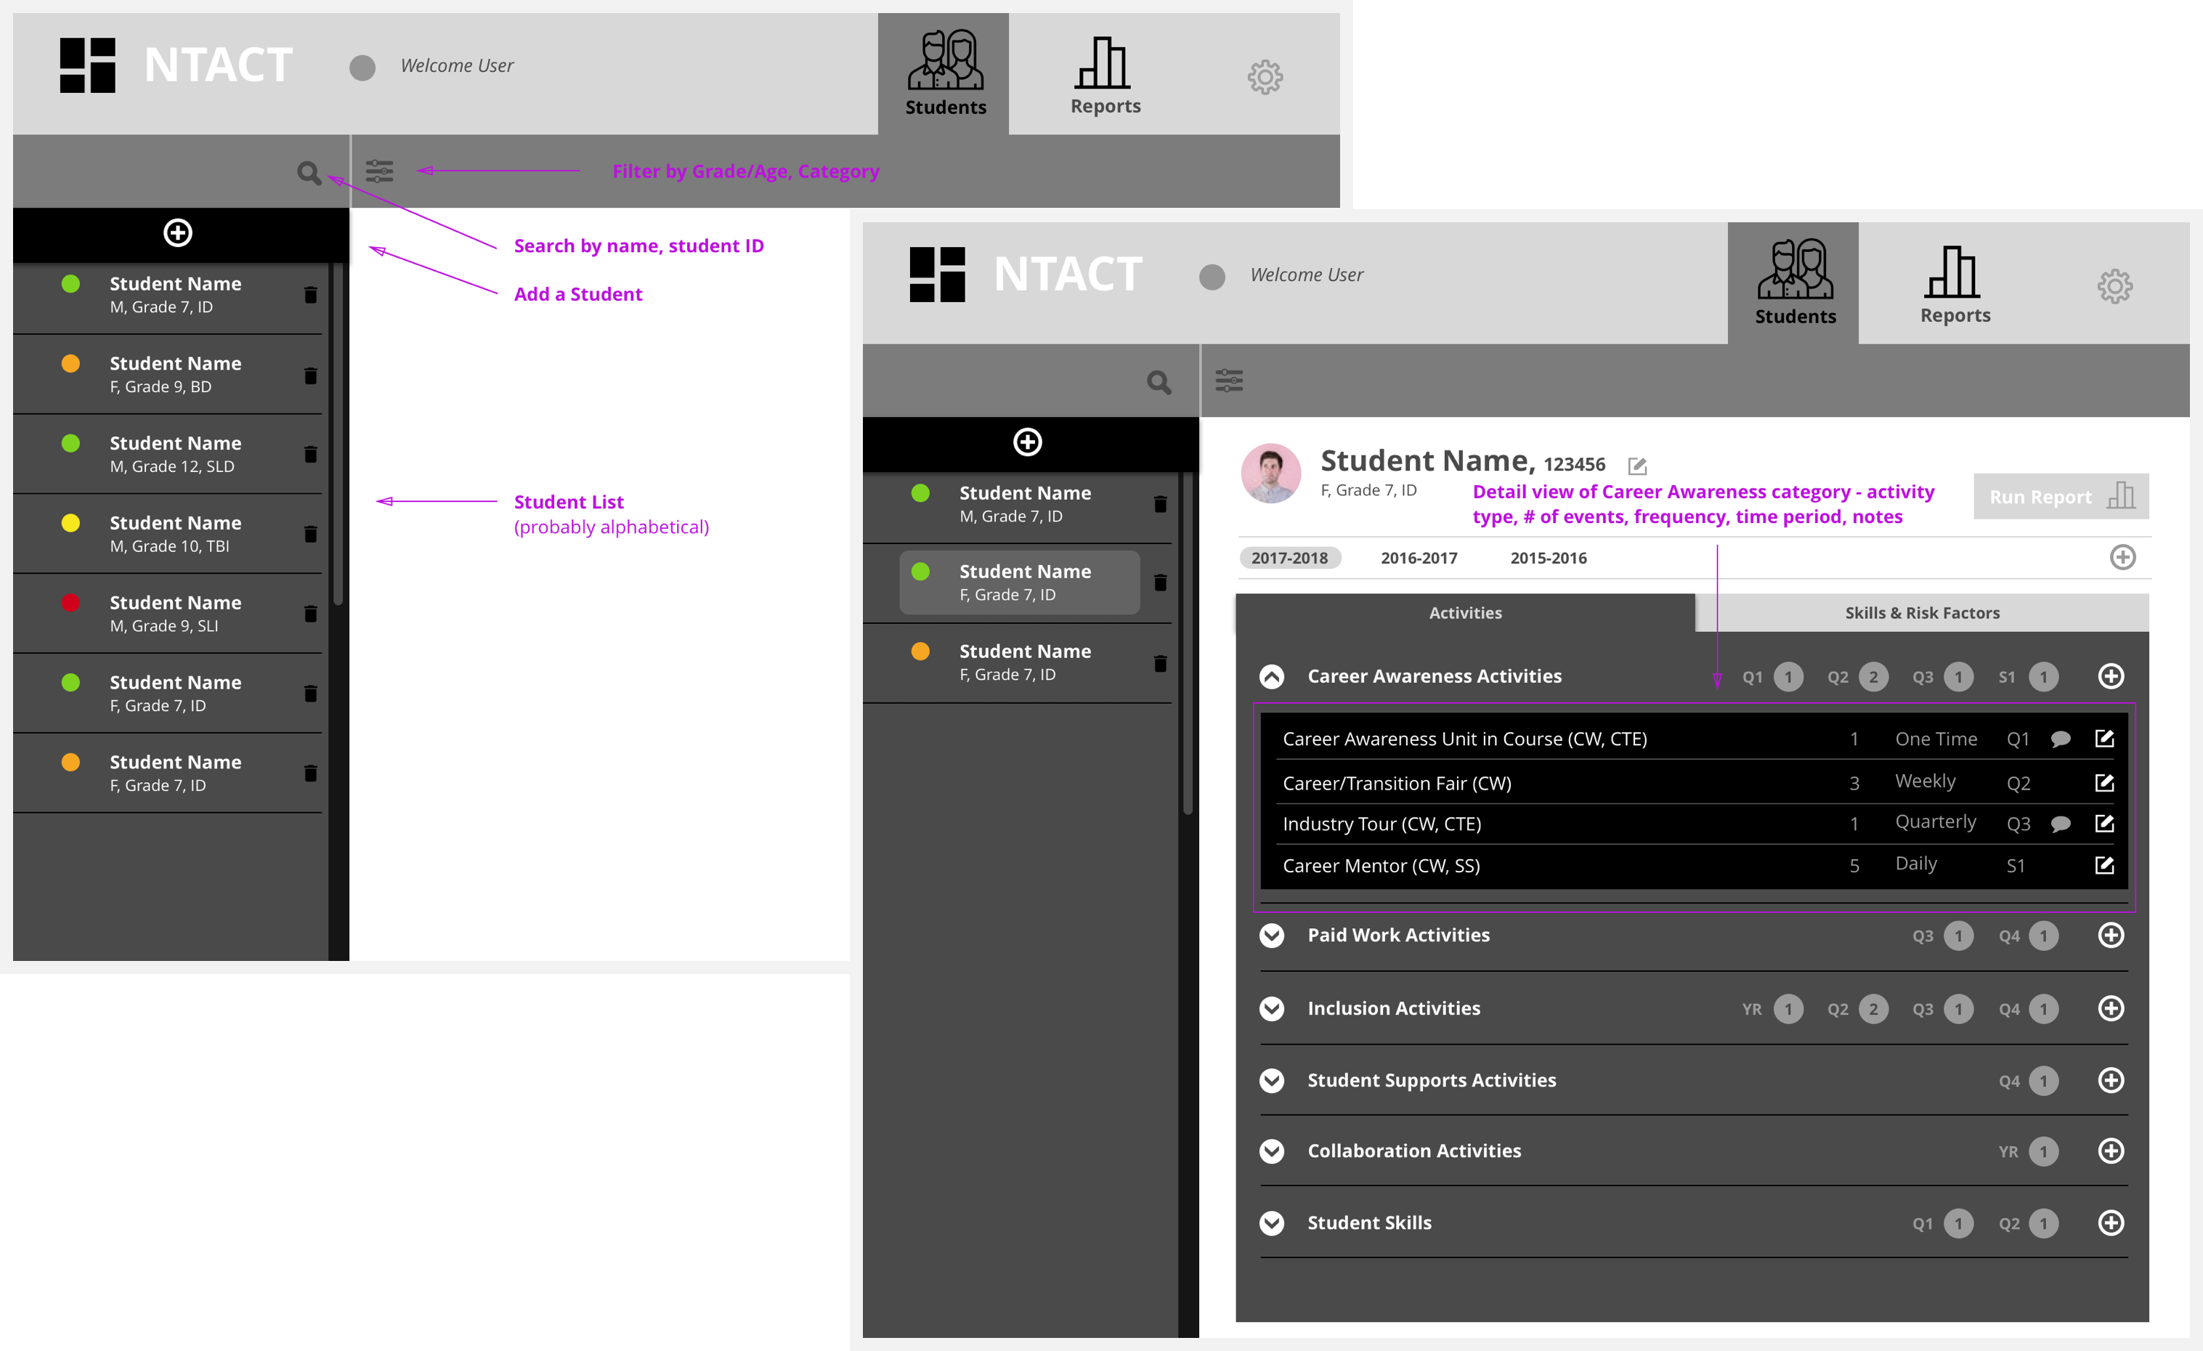This screenshot has width=2203, height=1351.
Task: Delete the student F, Grade 9, BD
Action: [x=310, y=376]
